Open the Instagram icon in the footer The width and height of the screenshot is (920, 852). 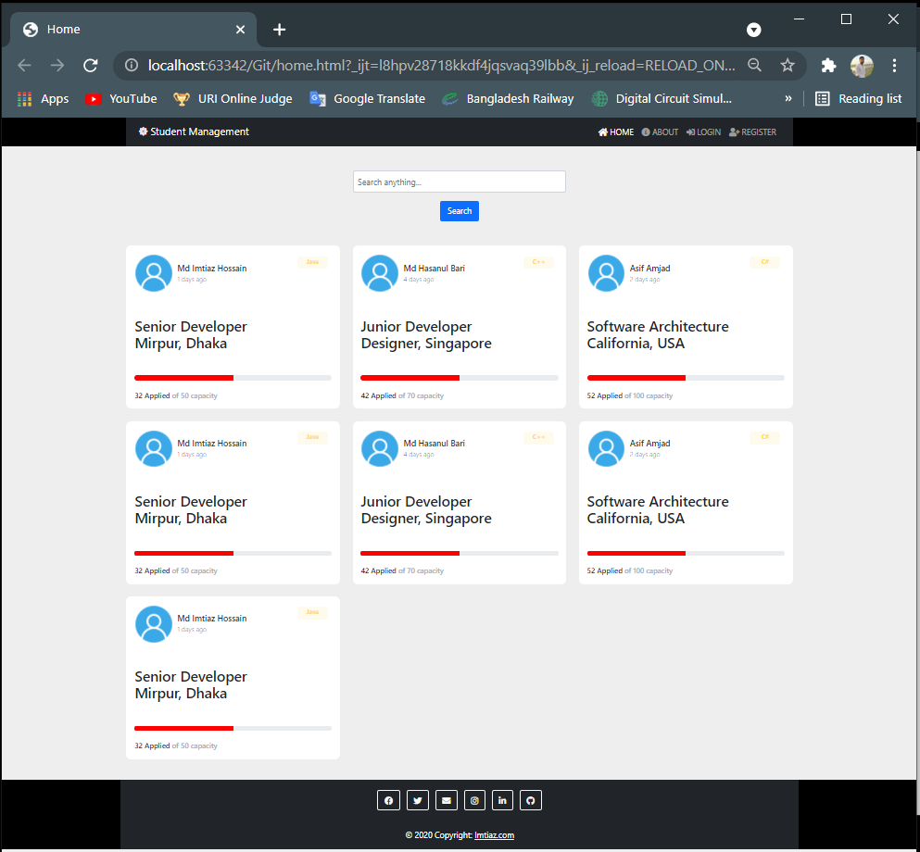(474, 800)
